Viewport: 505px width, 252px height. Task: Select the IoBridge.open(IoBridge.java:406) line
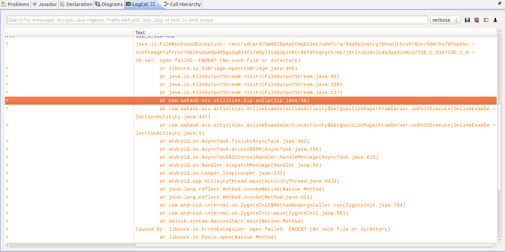click(251, 69)
